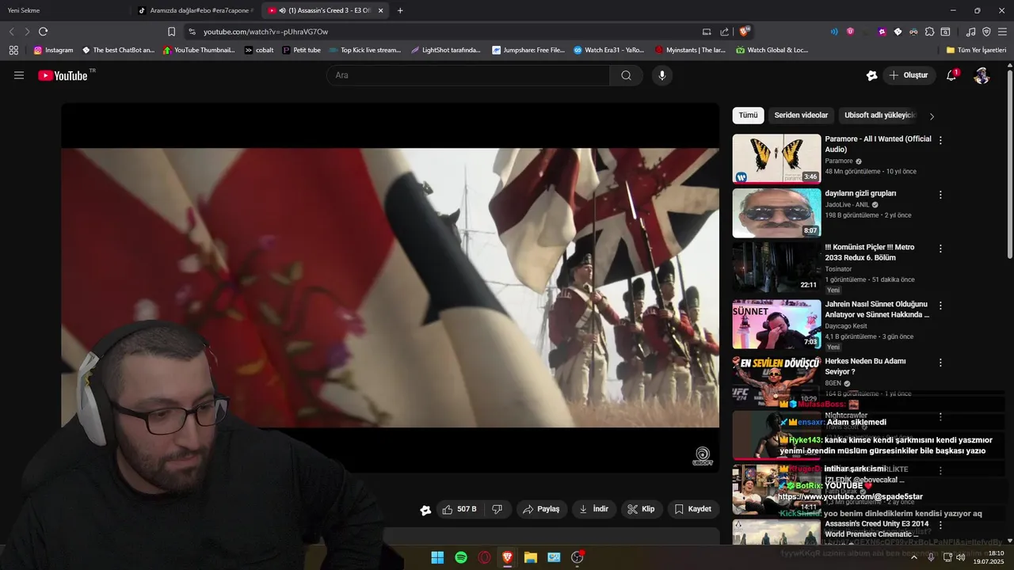This screenshot has width=1014, height=570.
Task: Open File Explorer from the taskbar
Action: coord(531,557)
